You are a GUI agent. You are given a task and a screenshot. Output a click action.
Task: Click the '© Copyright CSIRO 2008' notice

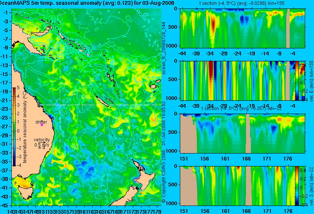pyautogui.click(x=164, y=176)
